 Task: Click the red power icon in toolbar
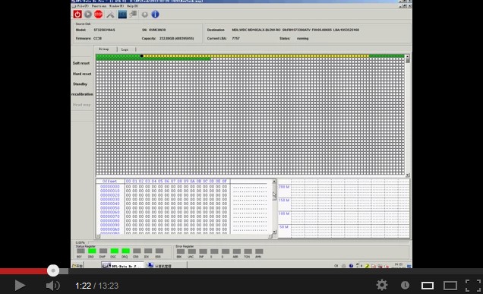[77, 14]
